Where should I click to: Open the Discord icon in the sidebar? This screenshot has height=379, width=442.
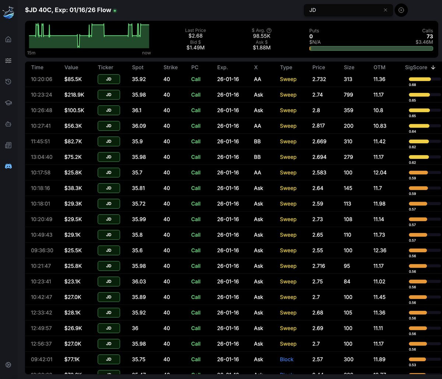click(8, 166)
